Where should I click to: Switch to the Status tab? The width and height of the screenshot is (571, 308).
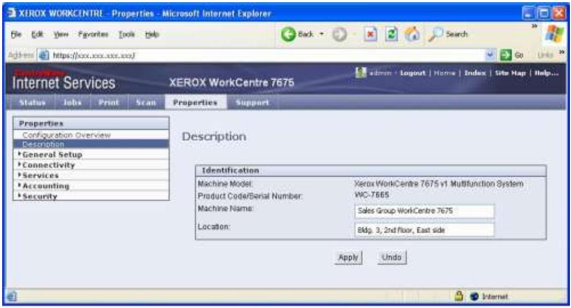pyautogui.click(x=32, y=102)
